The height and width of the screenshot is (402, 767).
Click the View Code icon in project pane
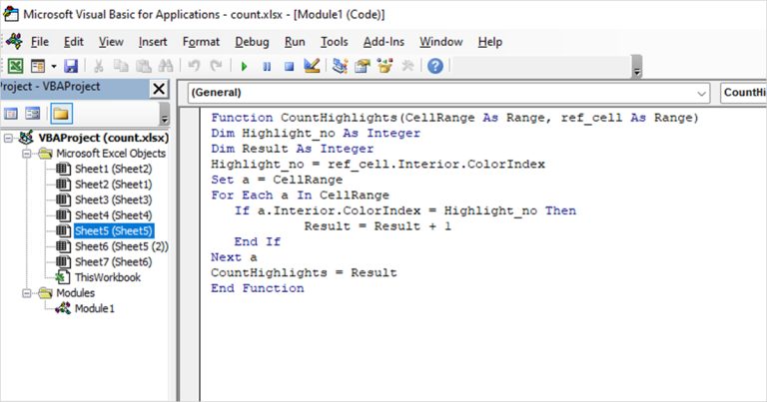tap(11, 114)
